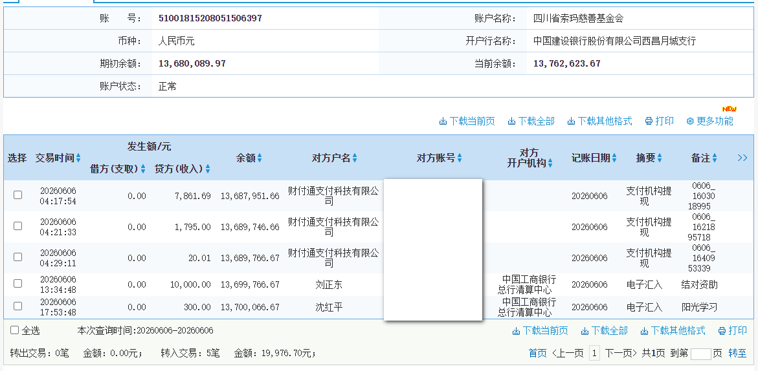Image resolution: width=758 pixels, height=371 pixels.
Task: Click the account status 正常
Action: [x=167, y=87]
